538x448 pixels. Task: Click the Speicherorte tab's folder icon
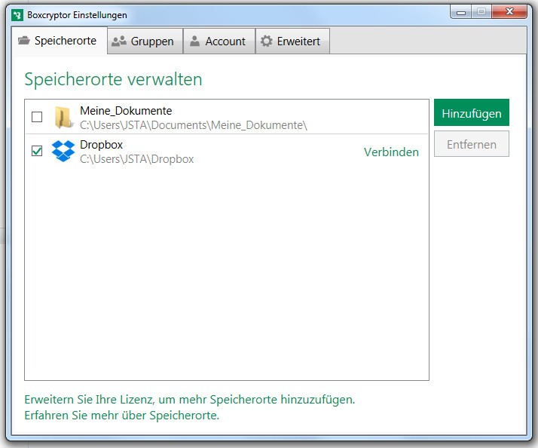pos(24,41)
